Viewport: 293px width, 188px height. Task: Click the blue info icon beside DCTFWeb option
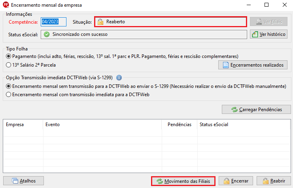pos(119,78)
